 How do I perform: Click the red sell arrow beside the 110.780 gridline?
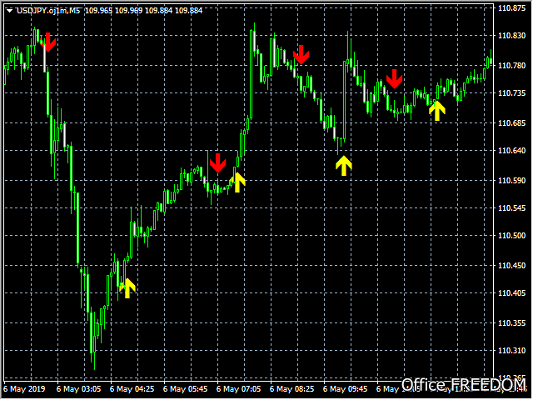(301, 54)
